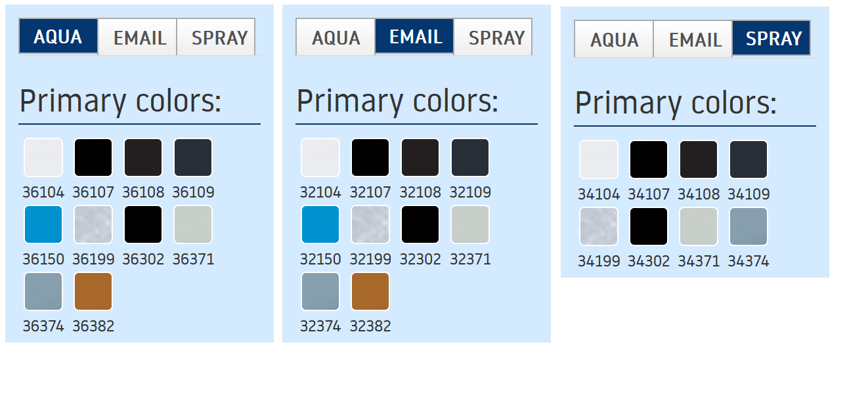Select the AQUA tab in the first panel

58,37
